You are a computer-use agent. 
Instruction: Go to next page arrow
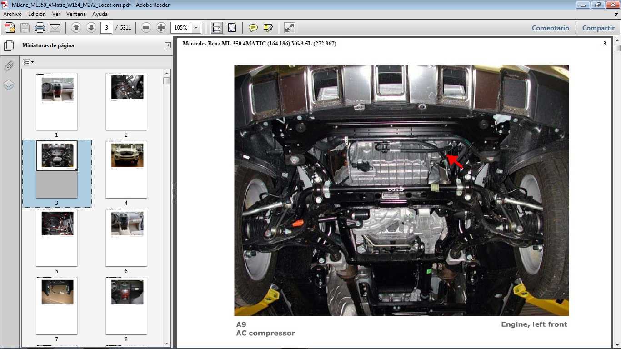[91, 28]
